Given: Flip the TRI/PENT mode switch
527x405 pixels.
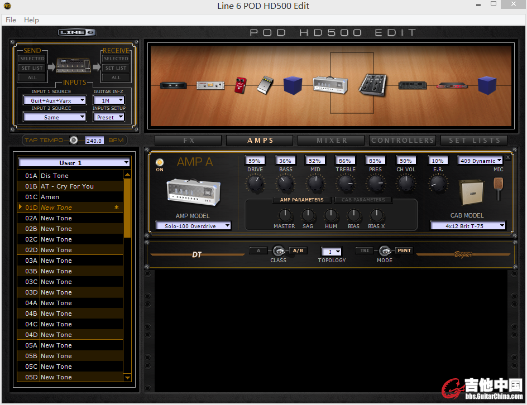Looking at the screenshot, I should click(x=384, y=251).
